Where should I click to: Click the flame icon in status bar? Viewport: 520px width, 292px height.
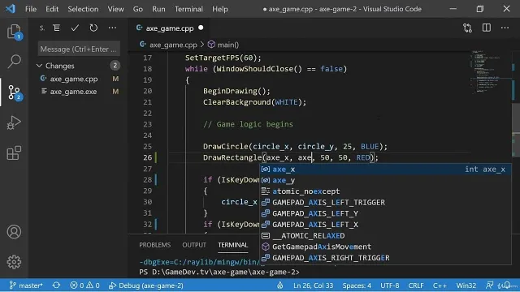pyautogui.click(x=280, y=286)
